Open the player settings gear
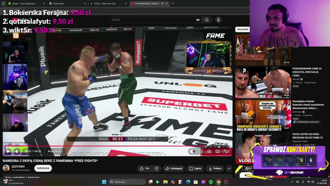 (x=209, y=151)
